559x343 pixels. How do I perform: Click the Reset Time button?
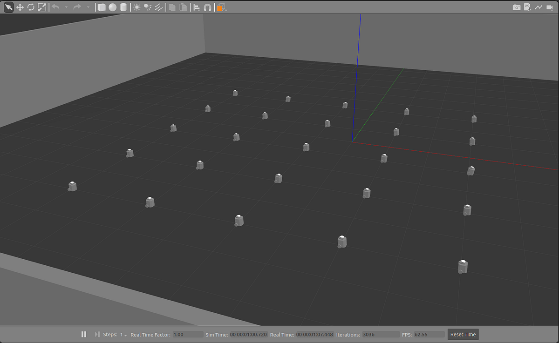click(463, 334)
